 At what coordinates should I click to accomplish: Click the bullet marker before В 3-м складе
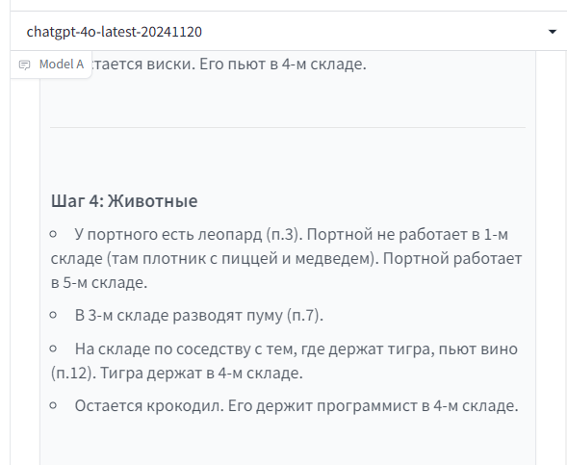coord(53,315)
